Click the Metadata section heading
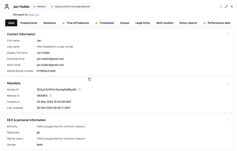This screenshot has width=237, height=151. tap(14, 83)
